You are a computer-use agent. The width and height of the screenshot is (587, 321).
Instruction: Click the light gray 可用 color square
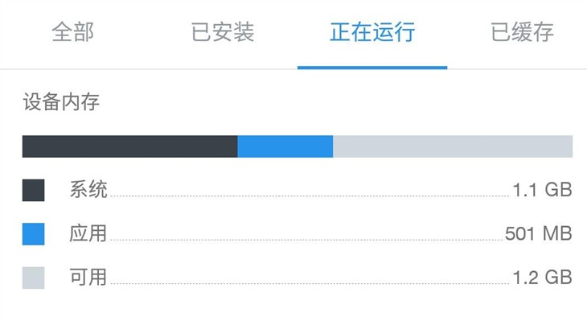click(x=33, y=278)
